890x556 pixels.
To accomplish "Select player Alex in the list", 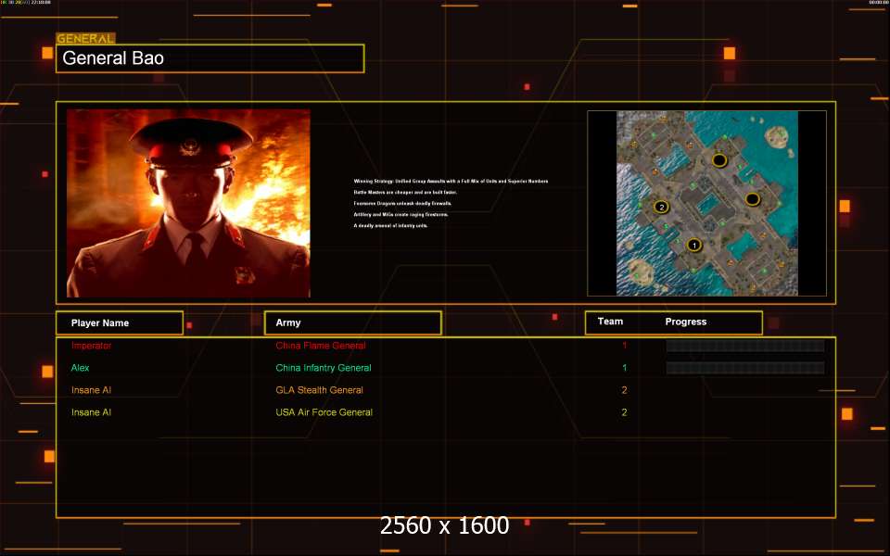I will click(81, 368).
